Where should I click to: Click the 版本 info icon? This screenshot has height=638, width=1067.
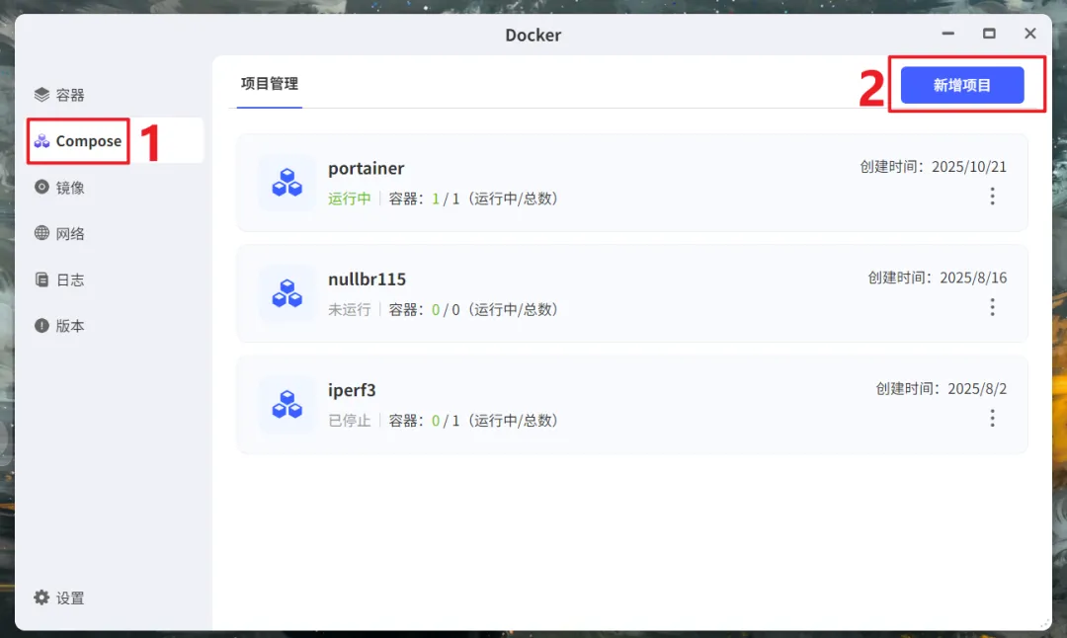(41, 326)
